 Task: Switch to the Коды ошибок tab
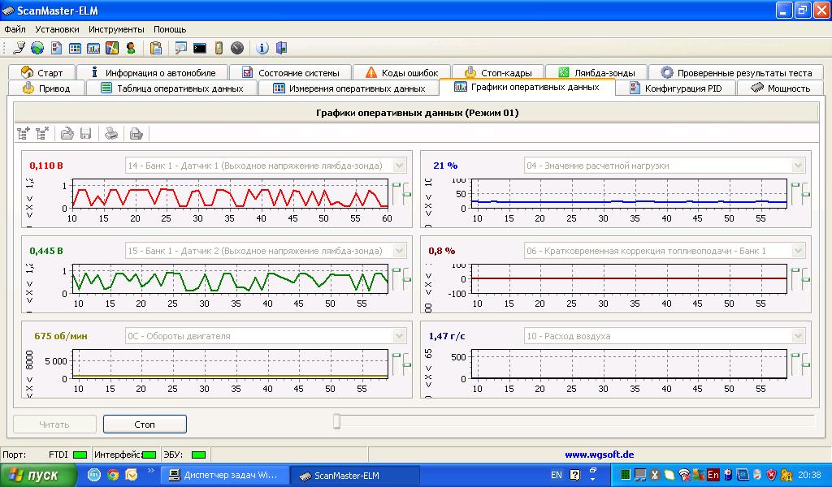pyautogui.click(x=401, y=72)
